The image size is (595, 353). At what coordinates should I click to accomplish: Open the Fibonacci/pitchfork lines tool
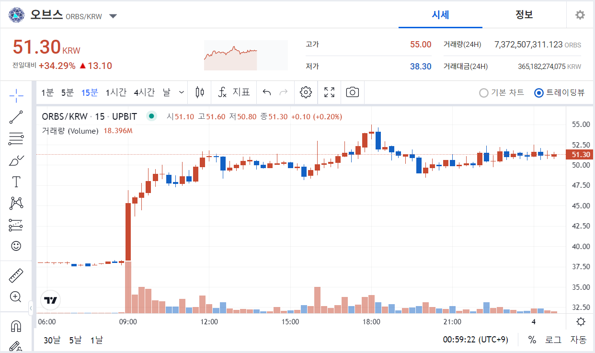point(16,139)
